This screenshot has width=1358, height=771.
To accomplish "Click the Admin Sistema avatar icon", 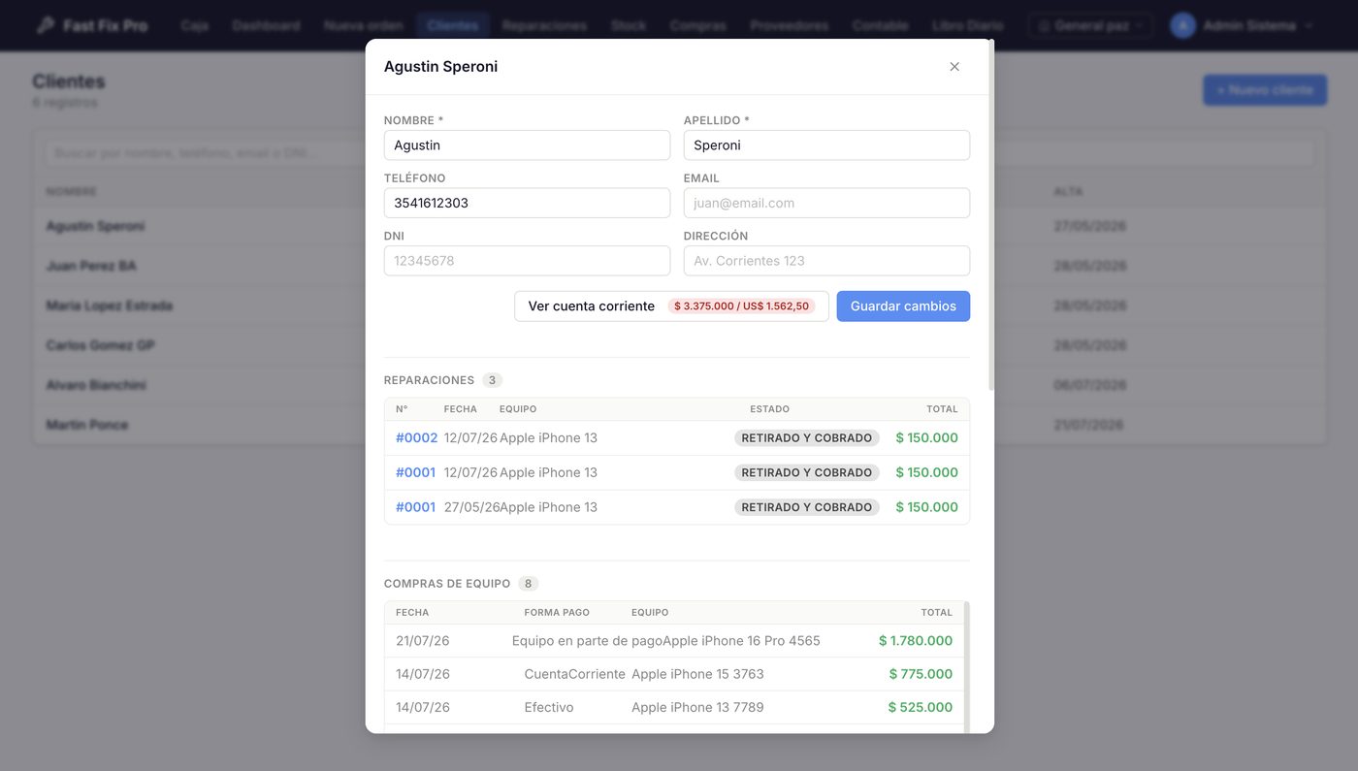I will click(1182, 25).
